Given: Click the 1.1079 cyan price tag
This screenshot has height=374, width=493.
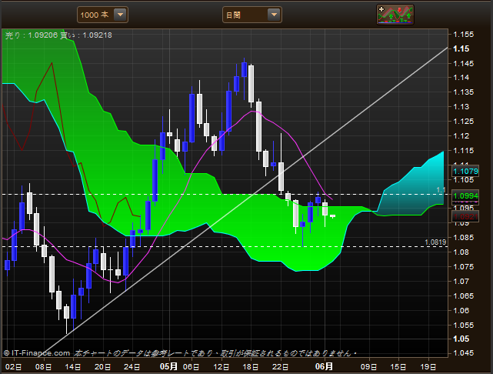Looking at the screenshot, I should point(465,171).
